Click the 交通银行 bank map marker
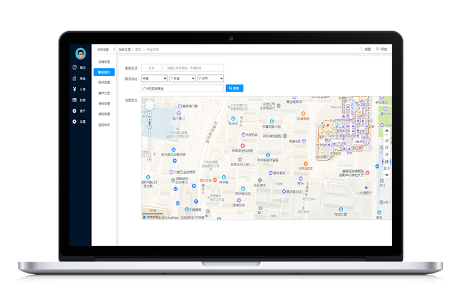 point(366,187)
